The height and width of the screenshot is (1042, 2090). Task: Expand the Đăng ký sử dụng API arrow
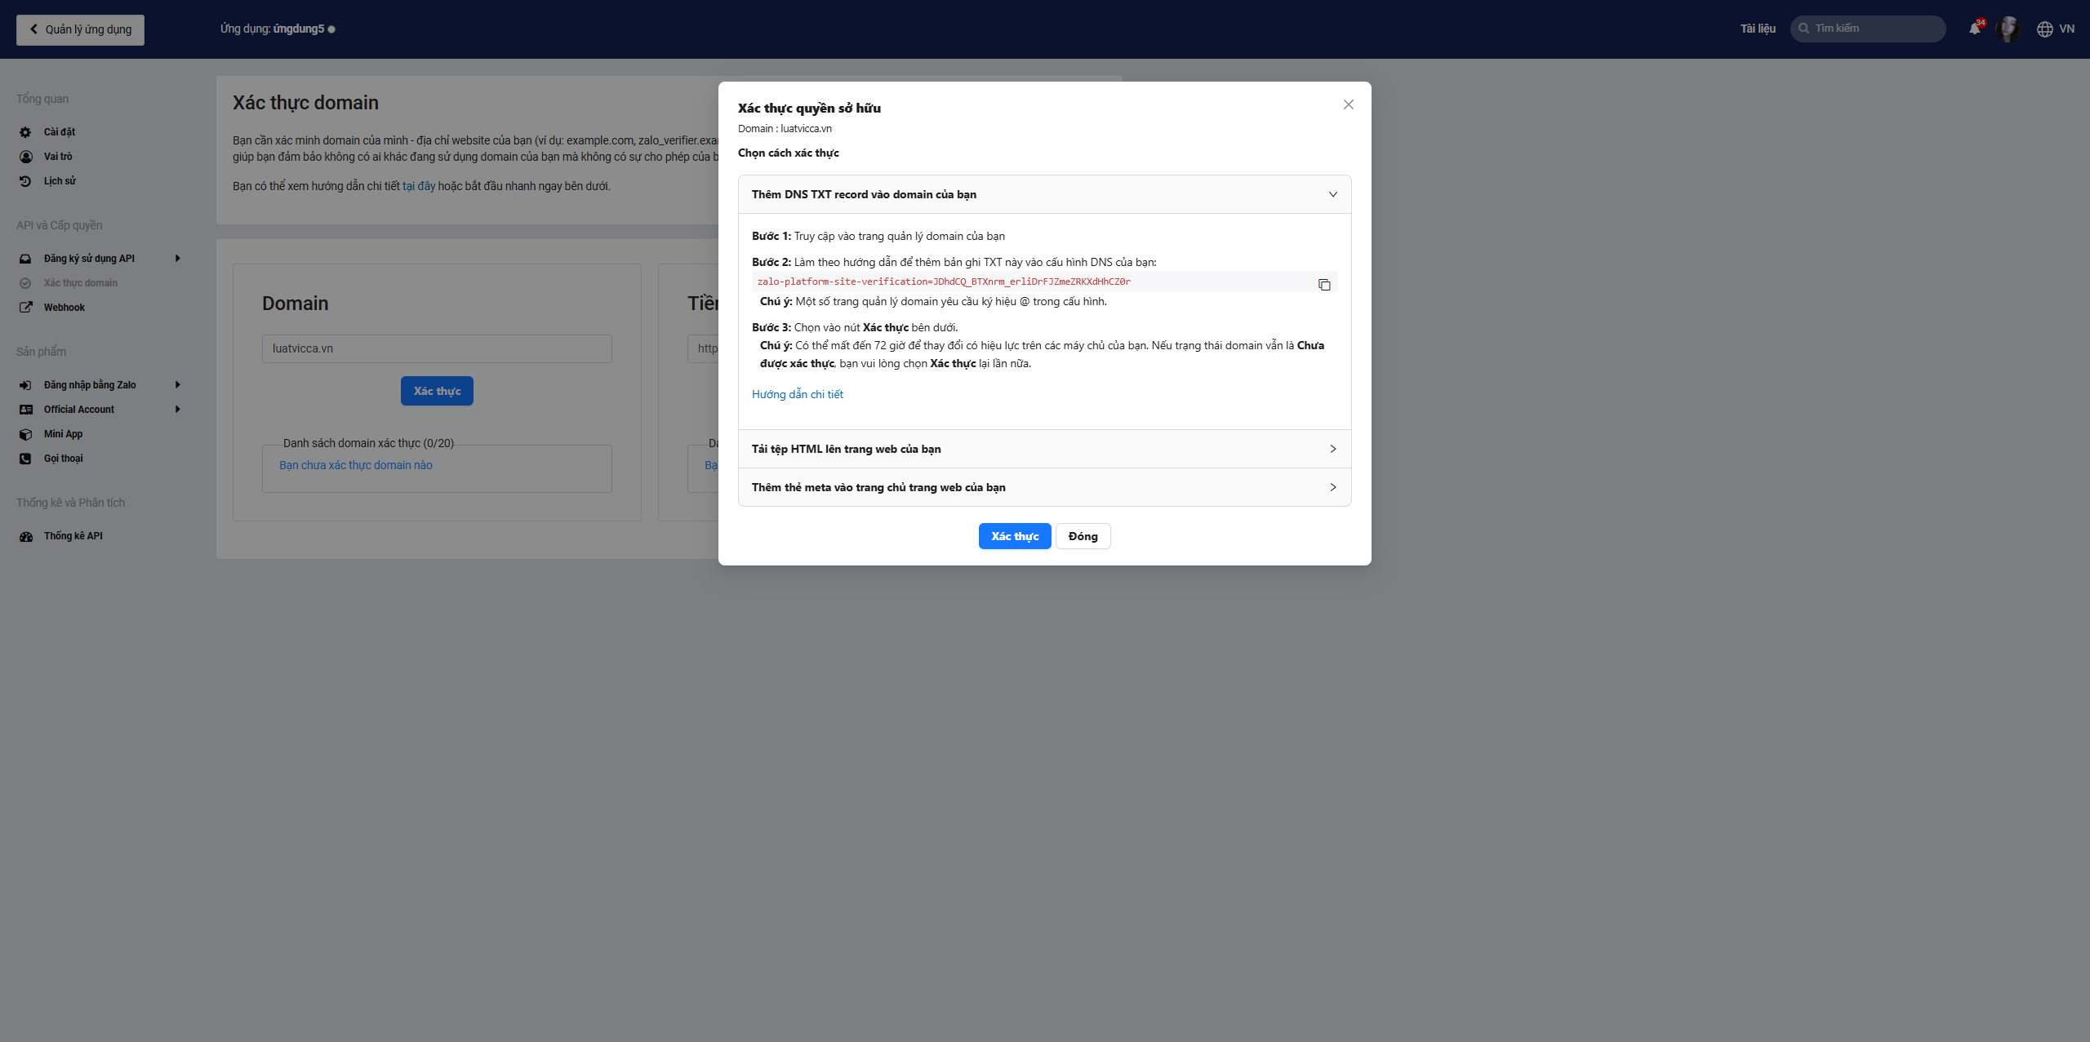click(x=177, y=259)
